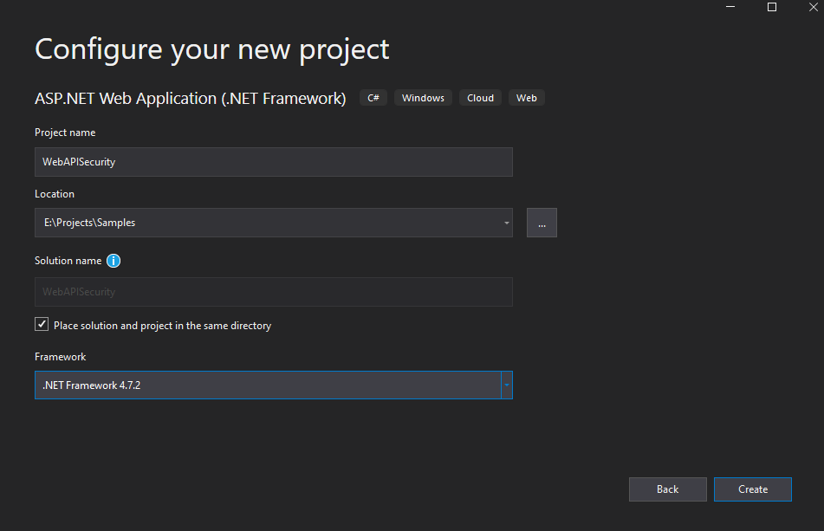Click the ASP.NET Web Application template title
The image size is (824, 531).
(x=191, y=98)
